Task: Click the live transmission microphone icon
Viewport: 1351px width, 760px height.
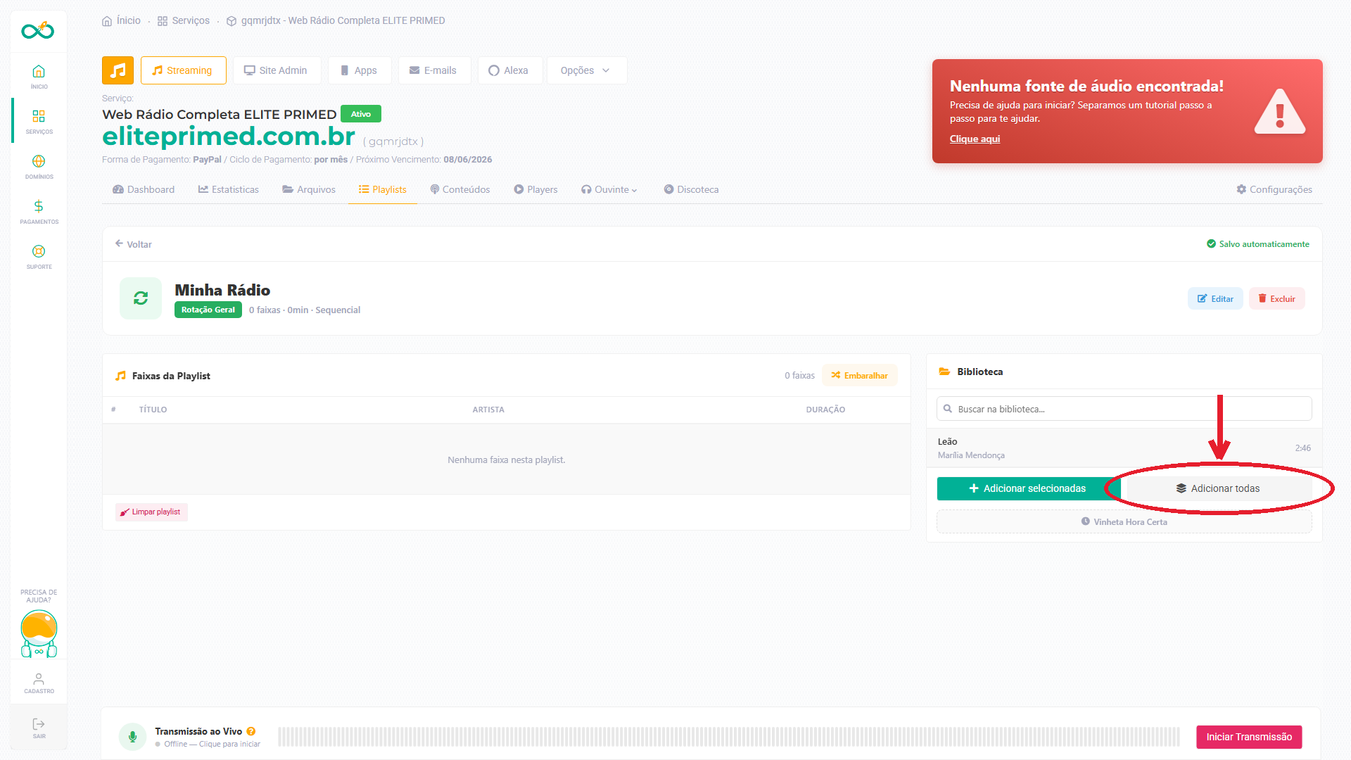Action: click(x=132, y=737)
